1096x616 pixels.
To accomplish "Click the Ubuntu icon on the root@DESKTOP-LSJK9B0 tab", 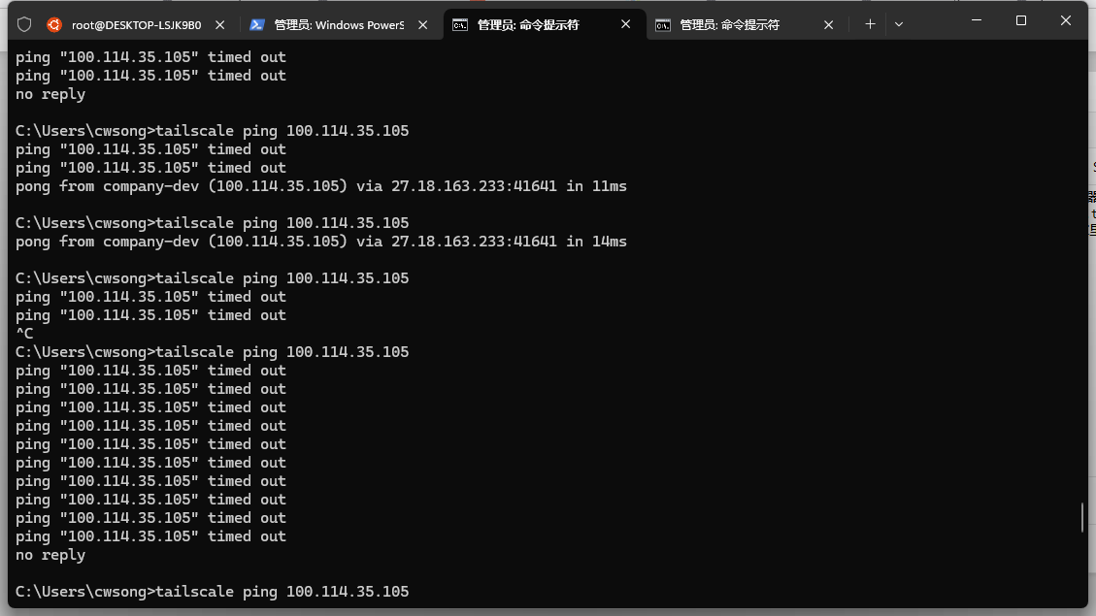I will tap(53, 25).
